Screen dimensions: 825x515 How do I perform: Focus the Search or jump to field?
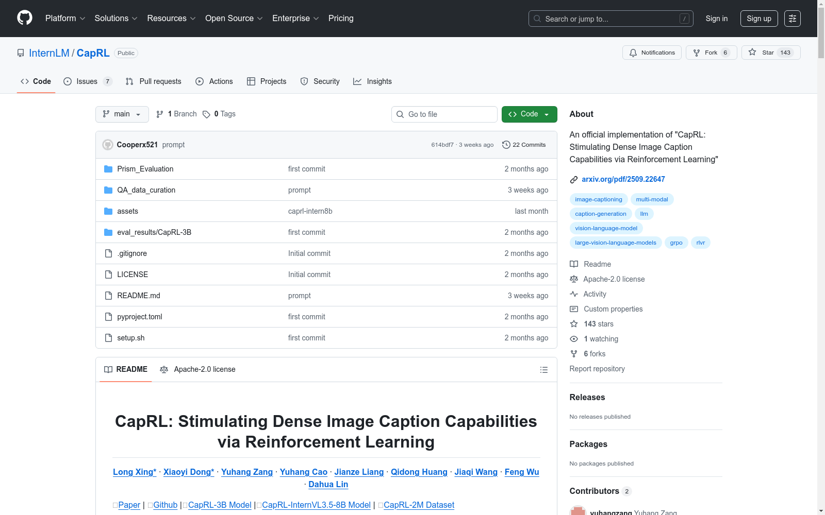point(611,19)
